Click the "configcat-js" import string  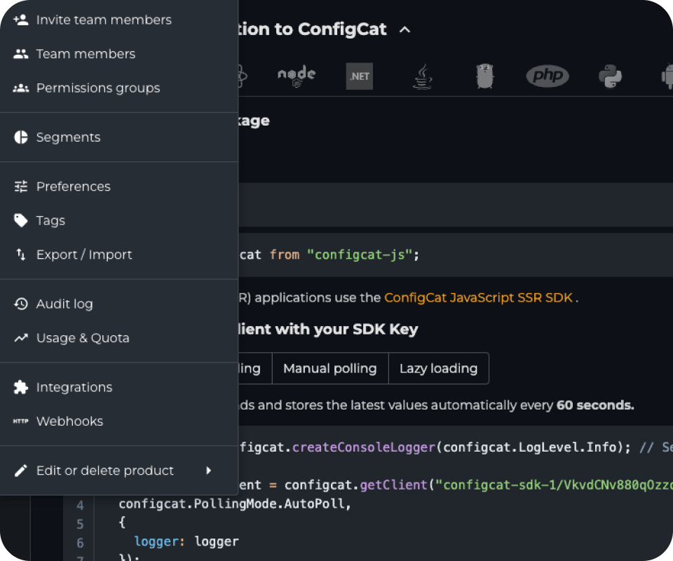[x=360, y=255]
